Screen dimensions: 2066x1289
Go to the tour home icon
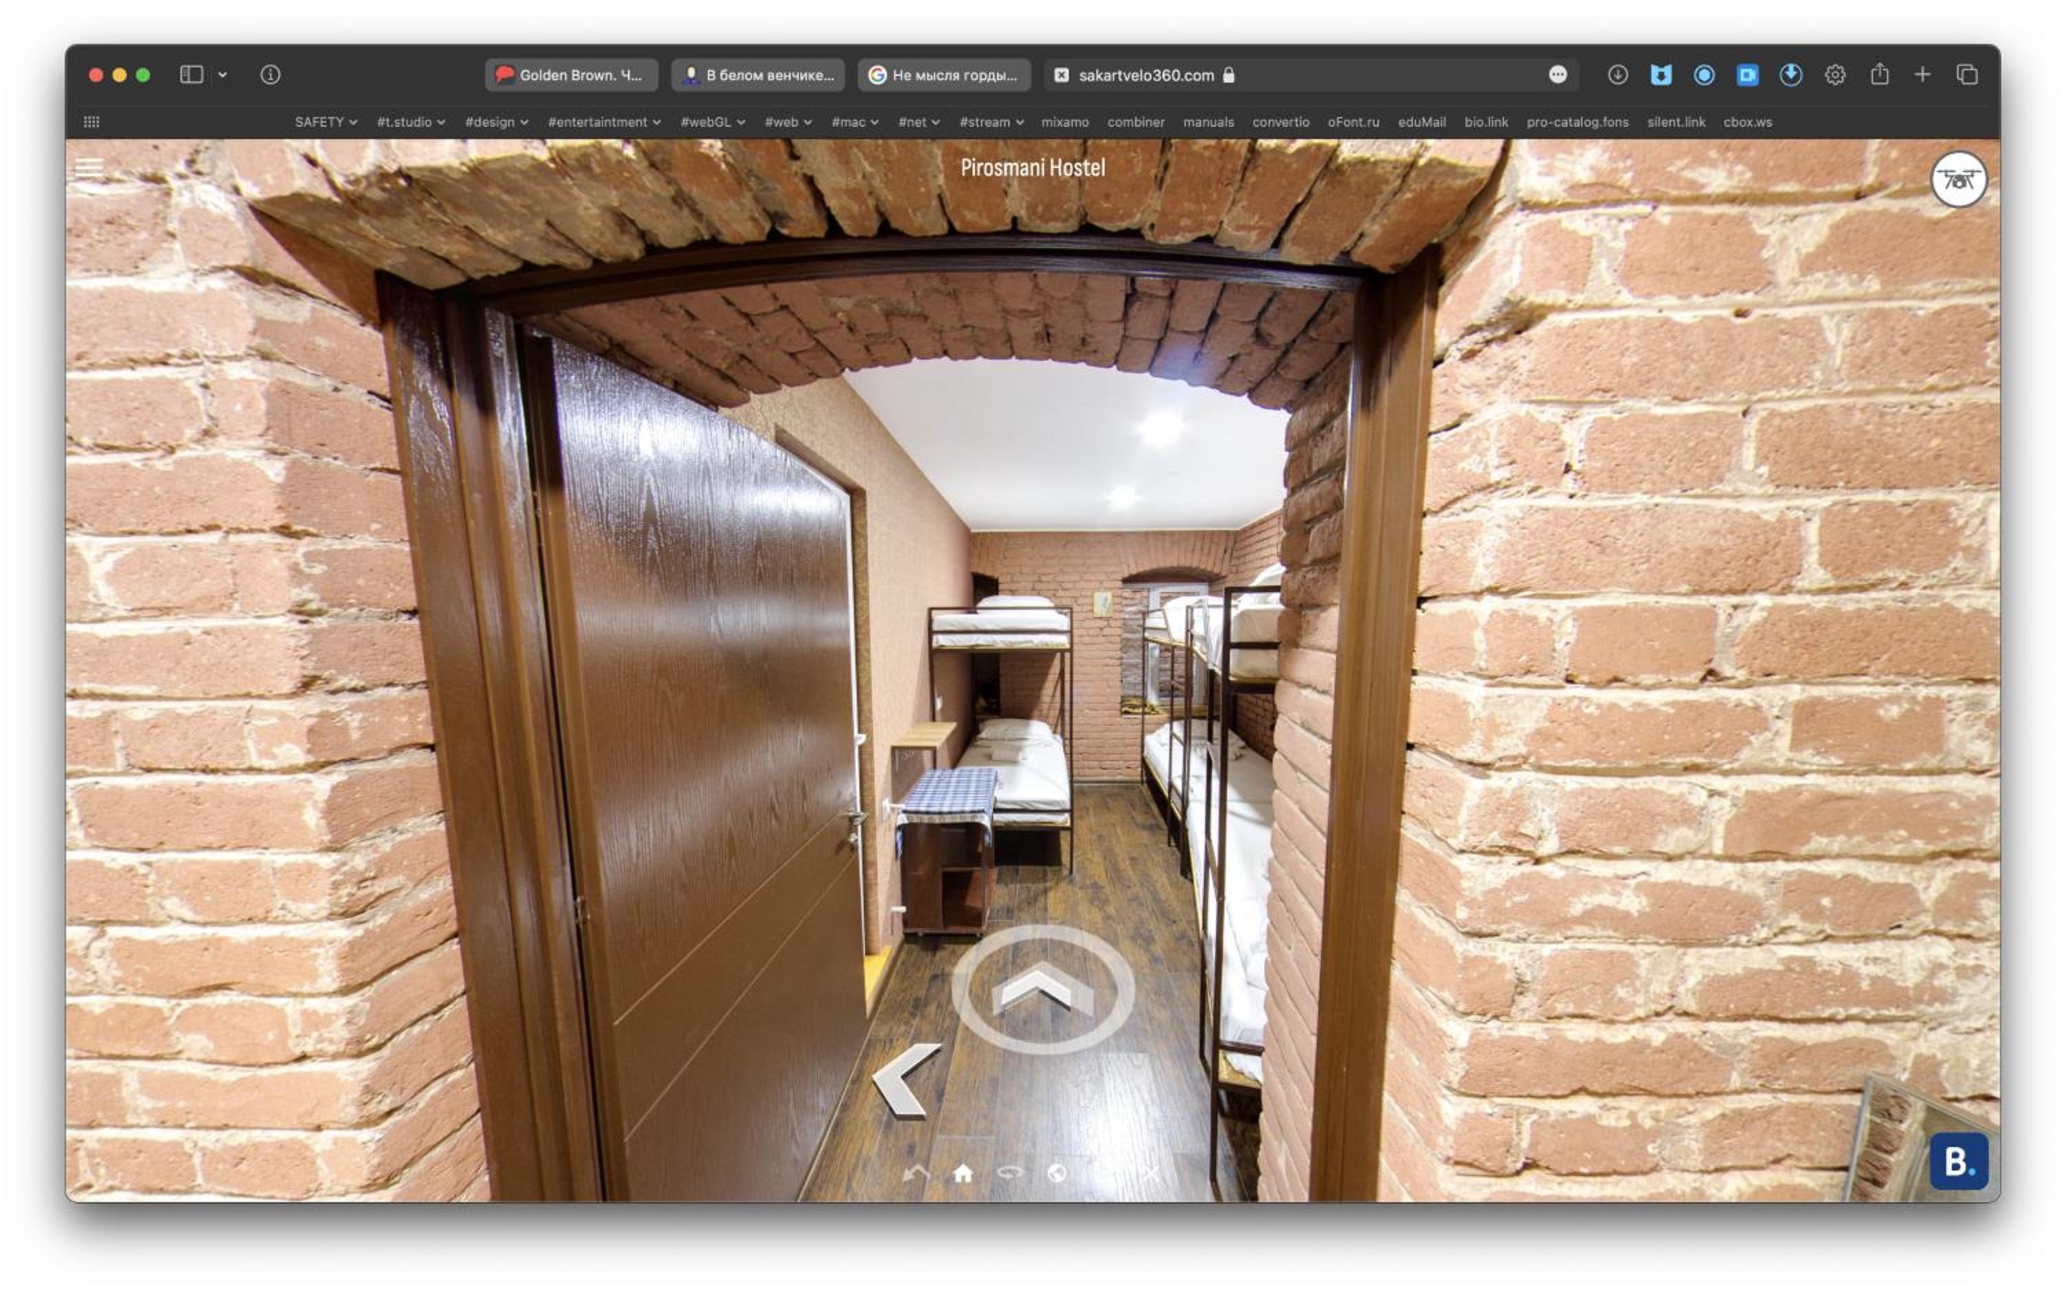(963, 1174)
